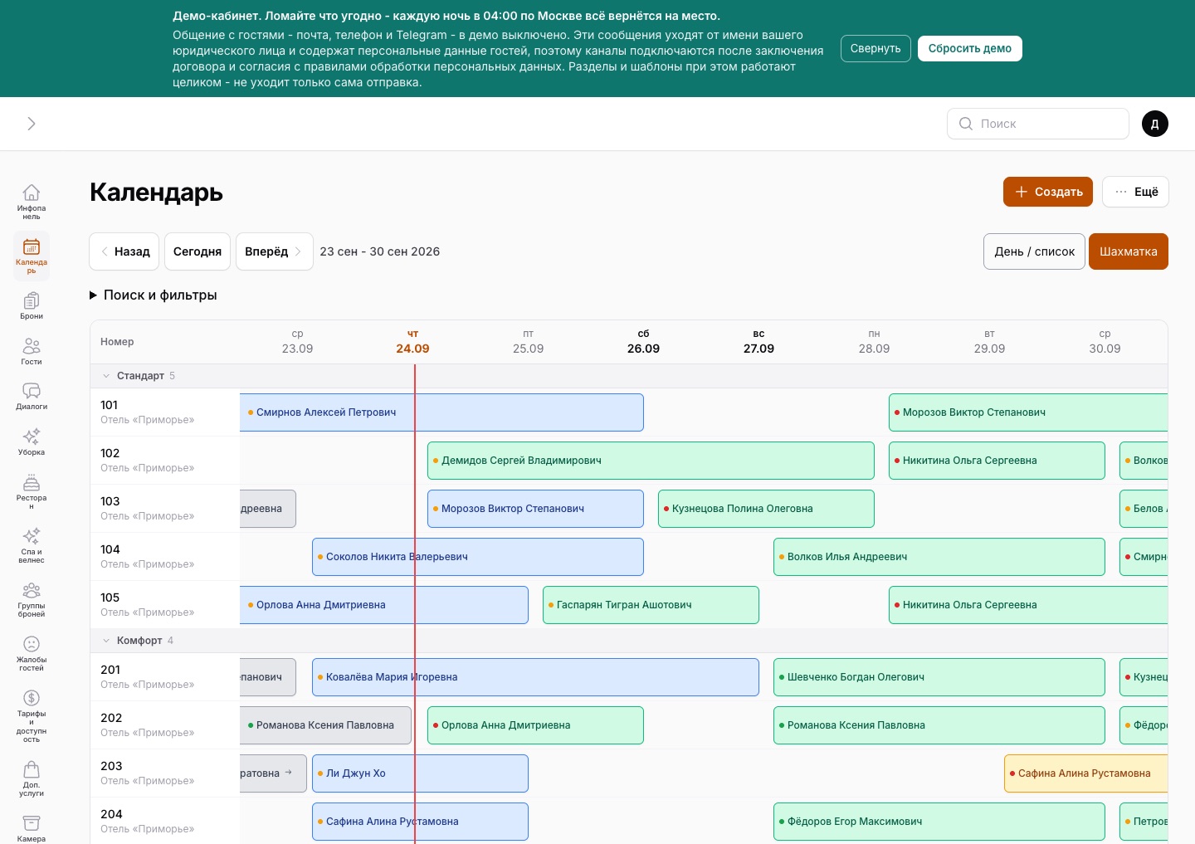Open Тарифы и доступность icon
Viewport: 1195px width, 844px height.
(x=32, y=715)
